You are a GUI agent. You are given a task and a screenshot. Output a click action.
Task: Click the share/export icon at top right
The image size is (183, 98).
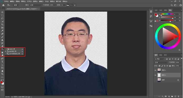181,5
